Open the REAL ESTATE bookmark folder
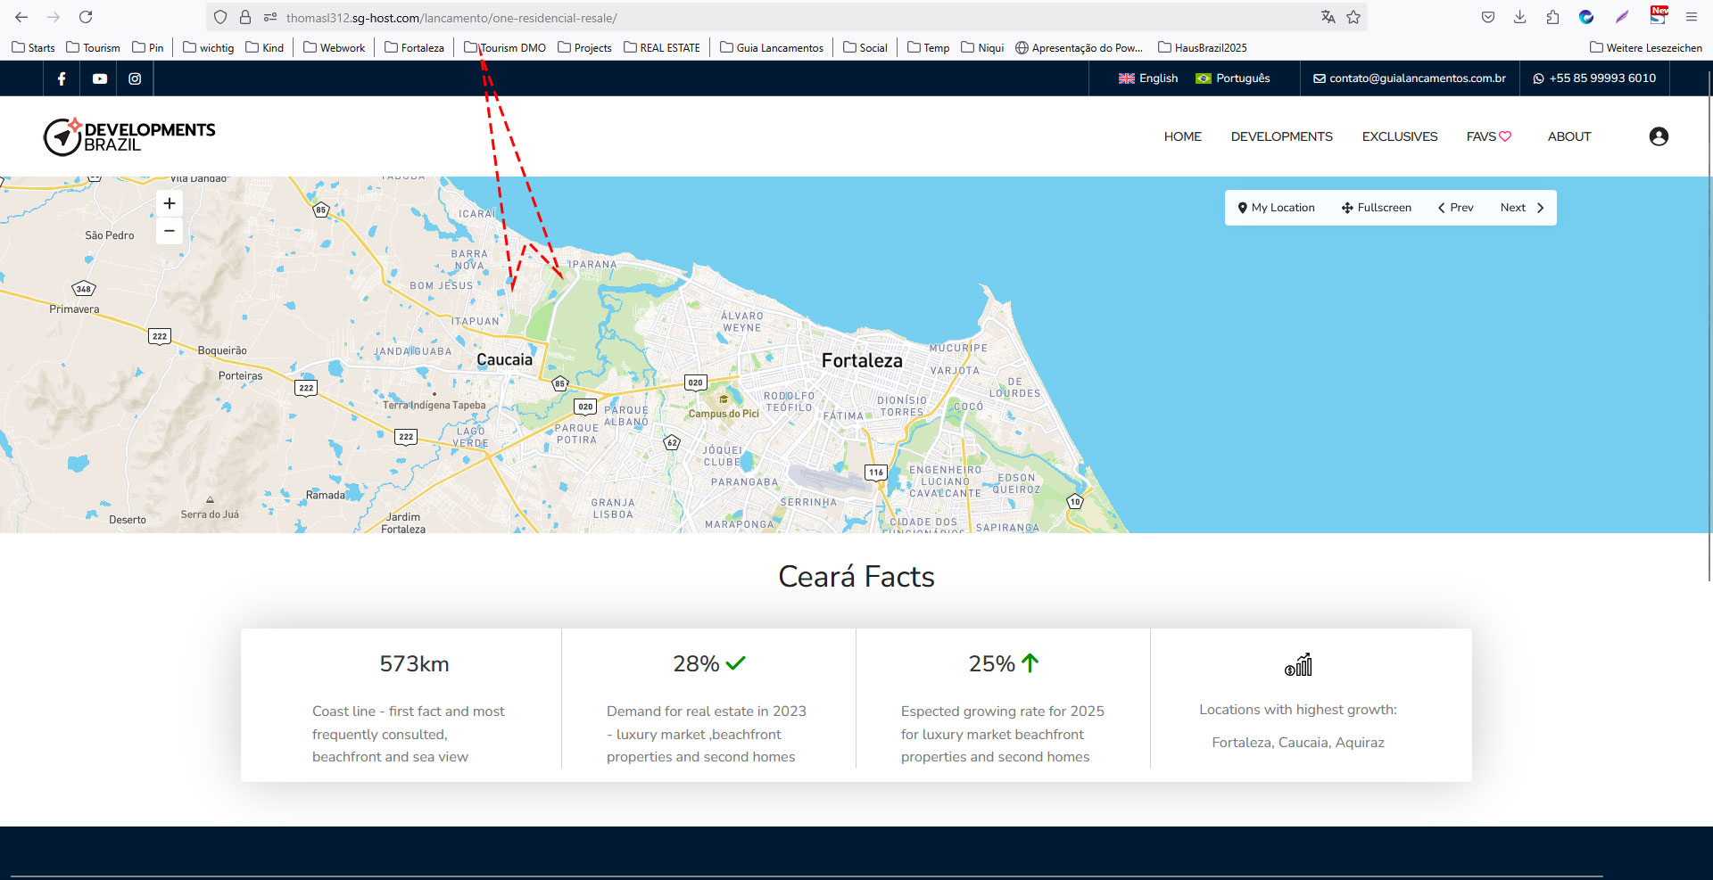This screenshot has height=880, width=1713. coord(661,47)
